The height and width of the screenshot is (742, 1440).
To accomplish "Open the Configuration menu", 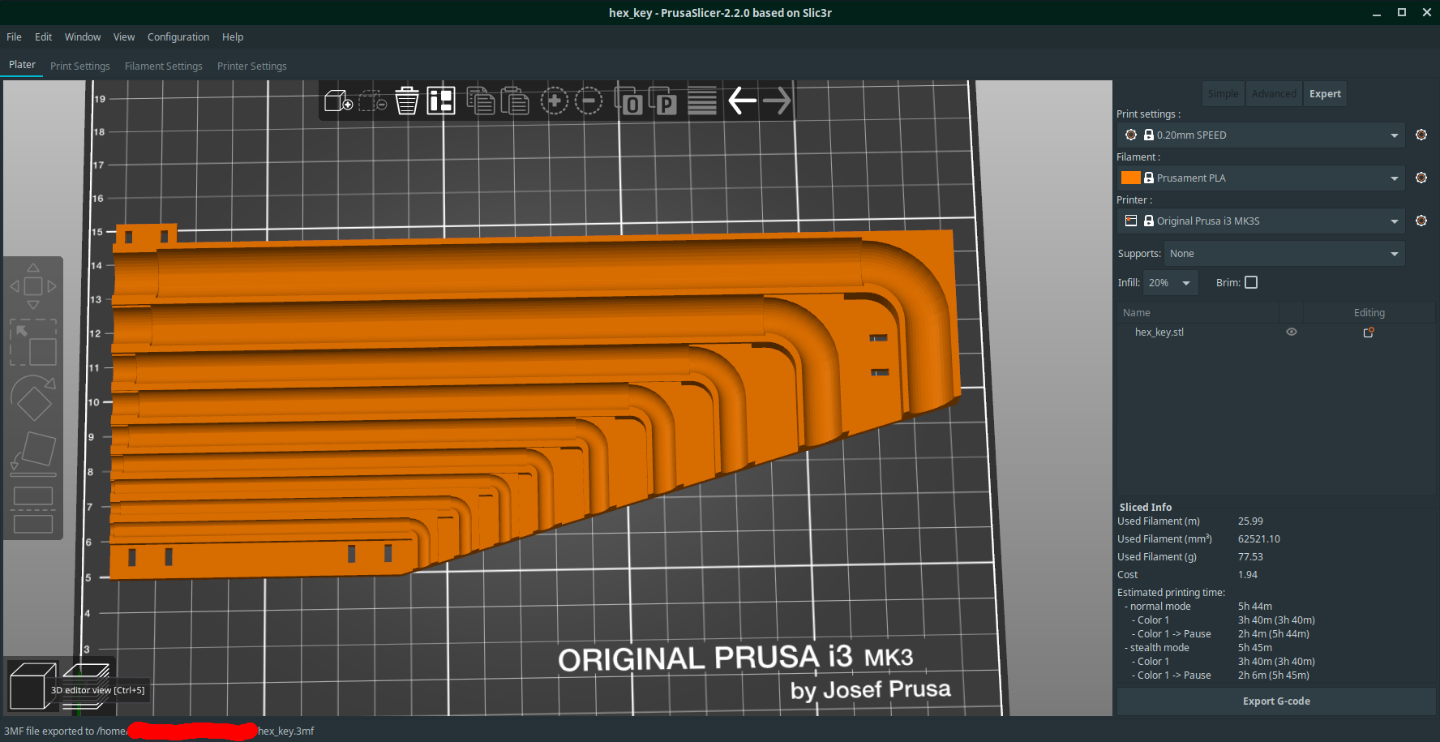I will 178,37.
